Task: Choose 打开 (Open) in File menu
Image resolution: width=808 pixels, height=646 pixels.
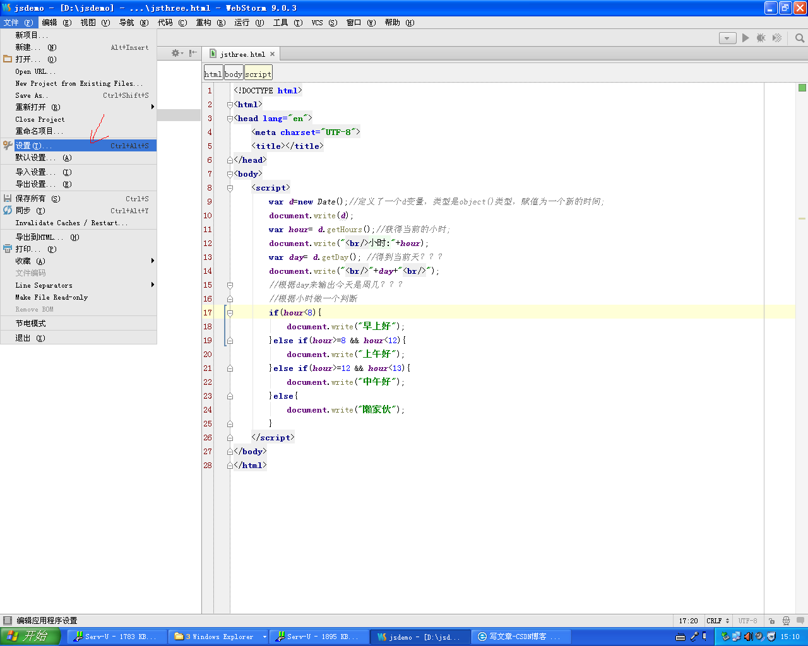Action: pos(78,59)
